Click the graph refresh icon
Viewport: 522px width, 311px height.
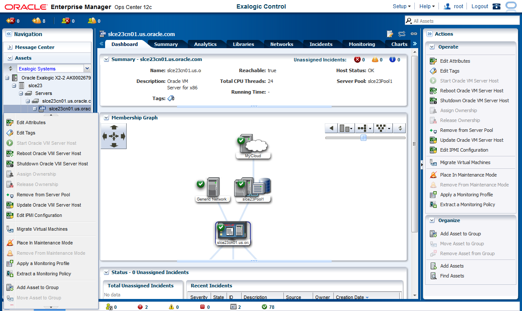pos(400,128)
